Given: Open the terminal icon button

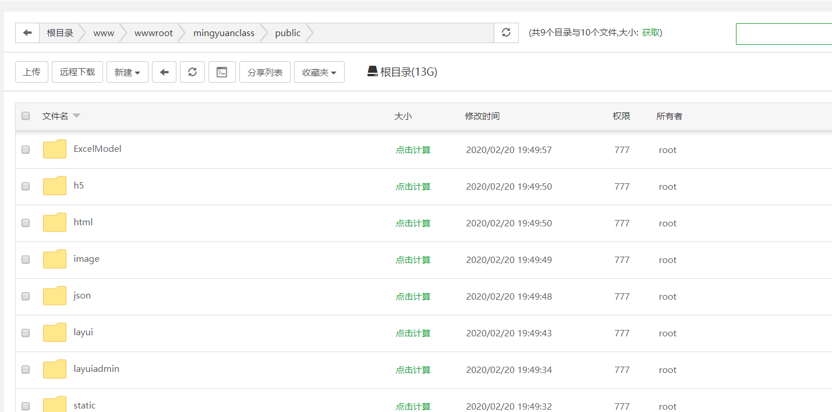Looking at the screenshot, I should tap(222, 72).
